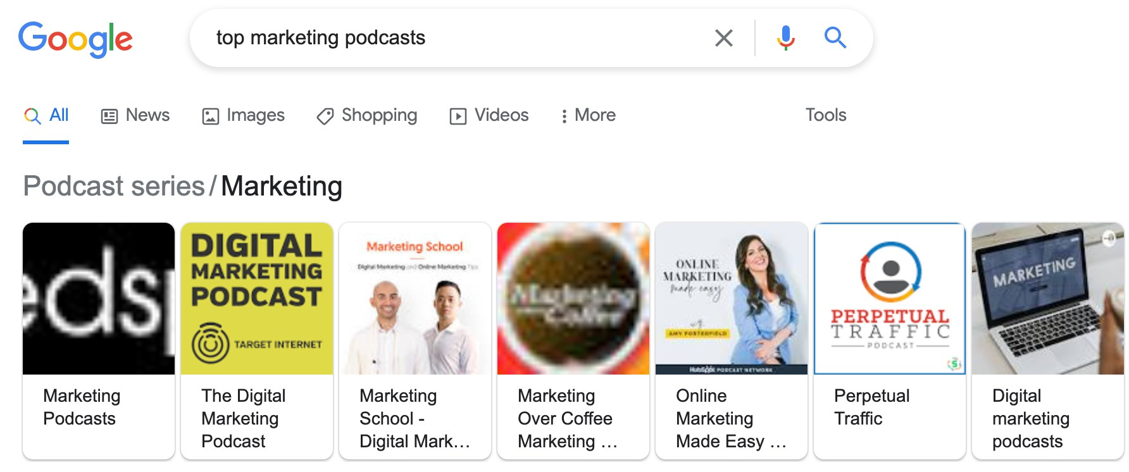Open the Online Marketing Made Easy cover
Screen dimensions: 1129x472
[732, 299]
